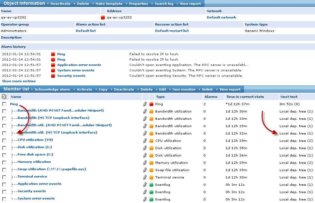Click Show more entries link

click(x=19, y=81)
